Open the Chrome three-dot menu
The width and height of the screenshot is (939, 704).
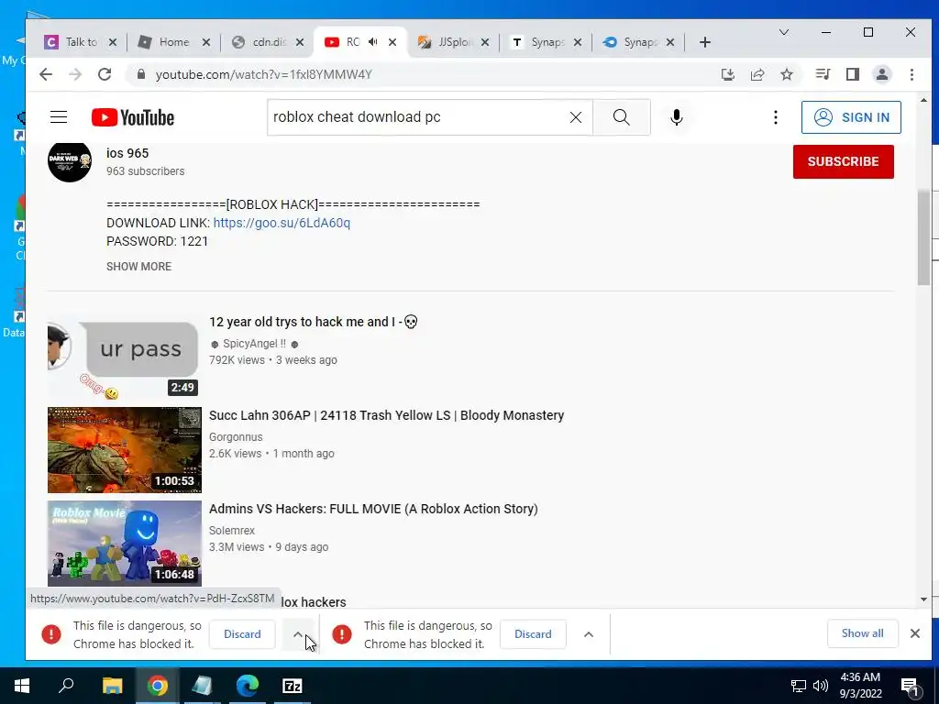(911, 74)
